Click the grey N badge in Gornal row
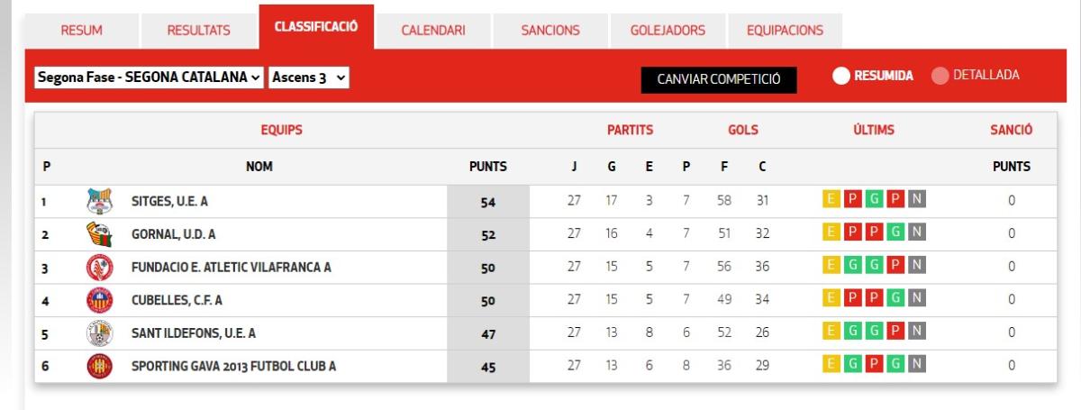 [x=917, y=233]
